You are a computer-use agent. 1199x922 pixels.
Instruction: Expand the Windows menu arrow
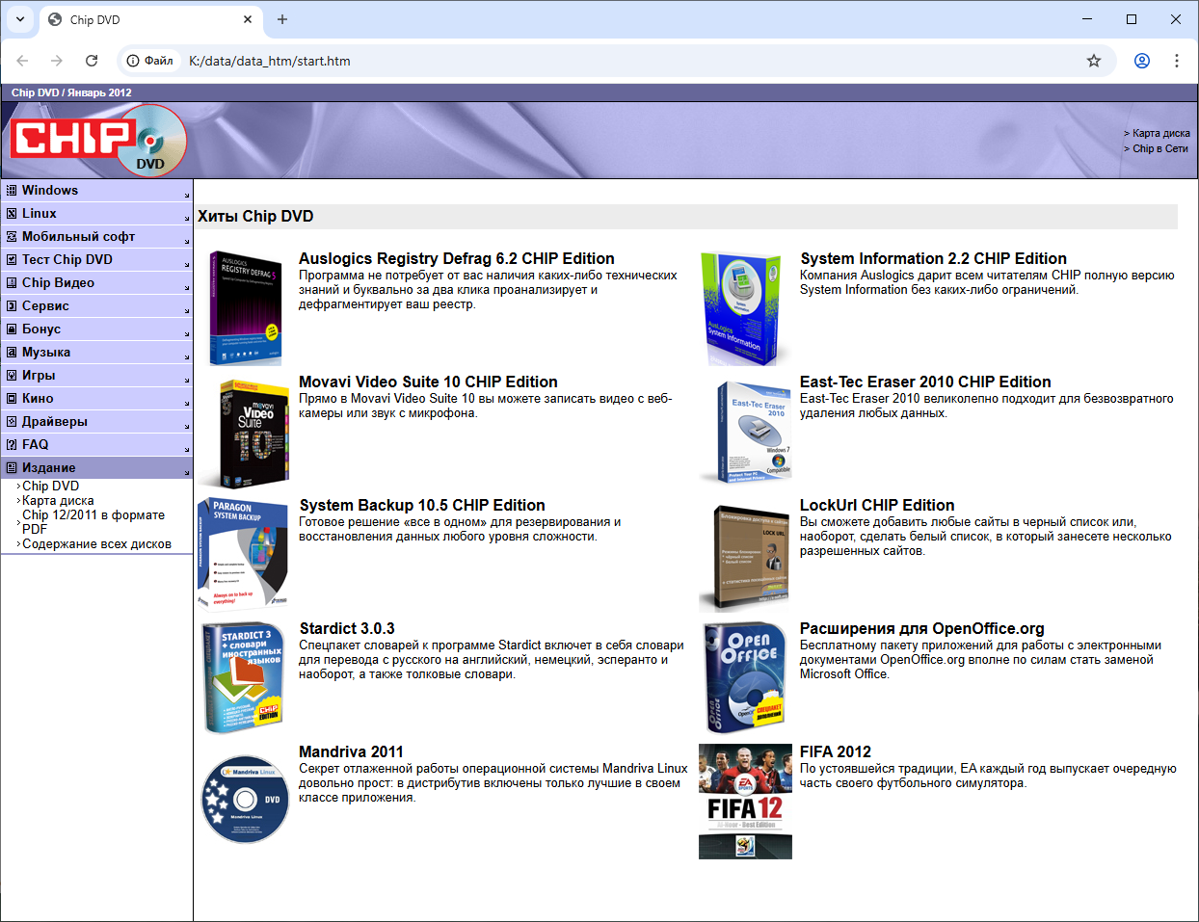tap(187, 196)
